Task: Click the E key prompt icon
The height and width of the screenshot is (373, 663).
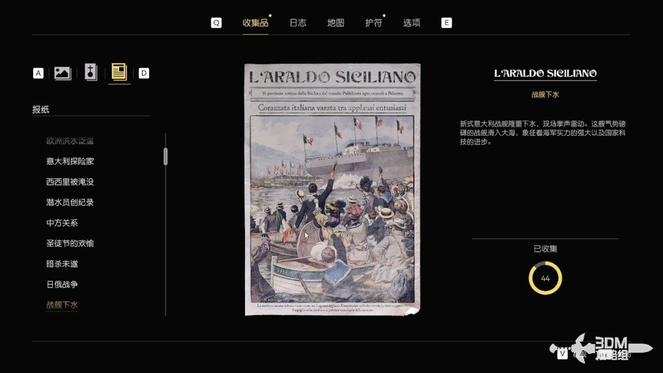Action: 446,23
